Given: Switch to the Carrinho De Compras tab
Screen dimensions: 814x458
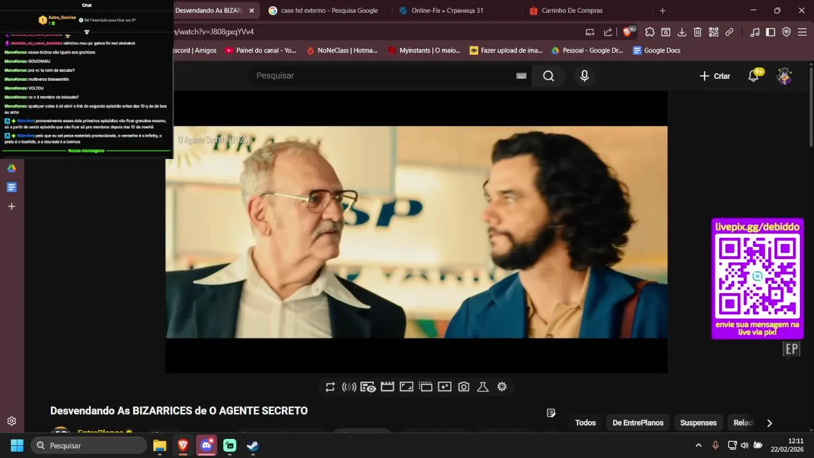Looking at the screenshot, I should (x=572, y=10).
